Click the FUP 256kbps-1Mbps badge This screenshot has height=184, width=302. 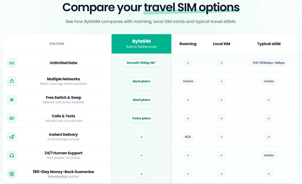point(269,63)
